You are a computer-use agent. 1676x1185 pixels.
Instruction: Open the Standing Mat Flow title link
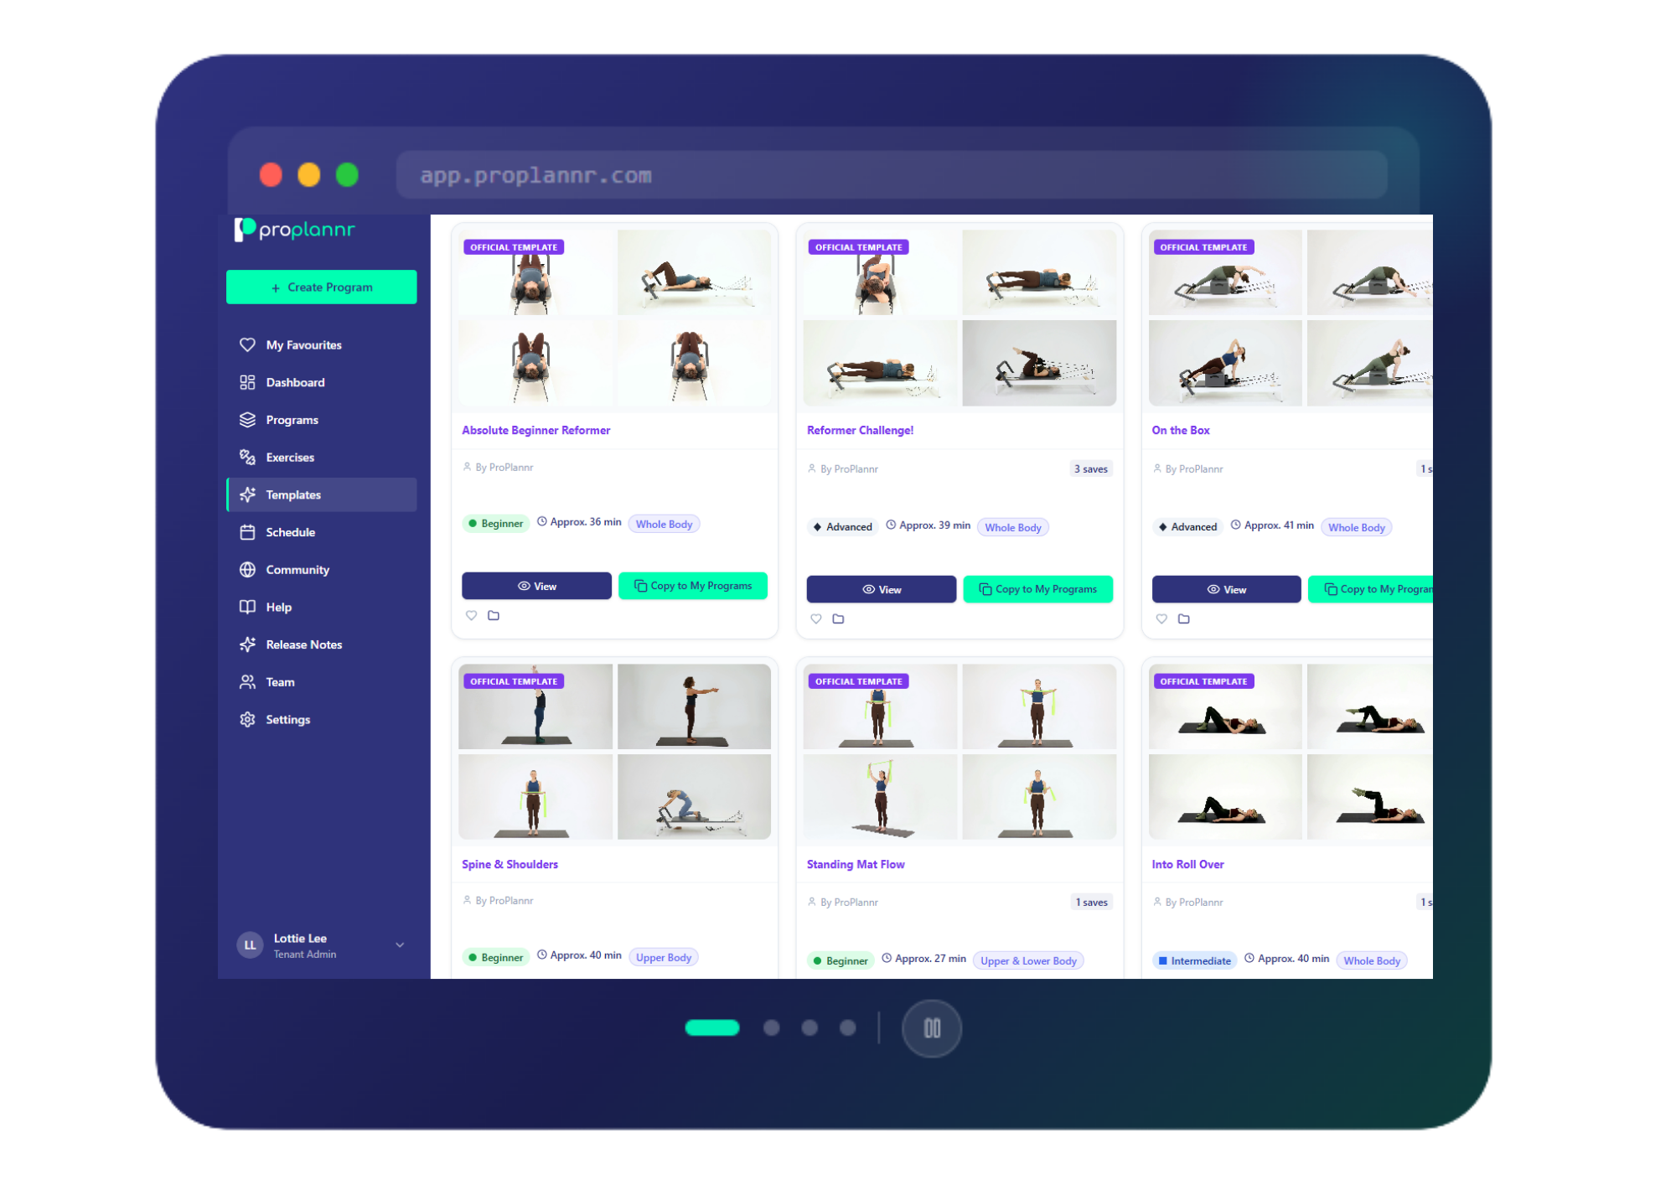pos(856,864)
